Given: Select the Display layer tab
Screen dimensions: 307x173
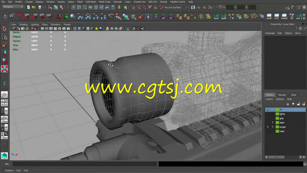Looking at the screenshot, I should tap(270, 95).
